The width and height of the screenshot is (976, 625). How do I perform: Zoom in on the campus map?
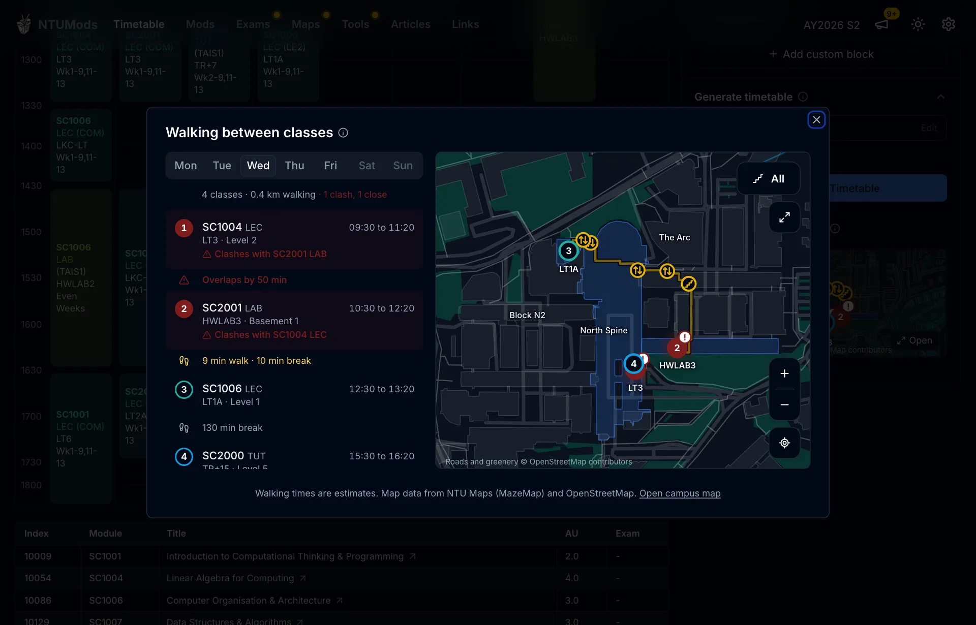tap(784, 374)
